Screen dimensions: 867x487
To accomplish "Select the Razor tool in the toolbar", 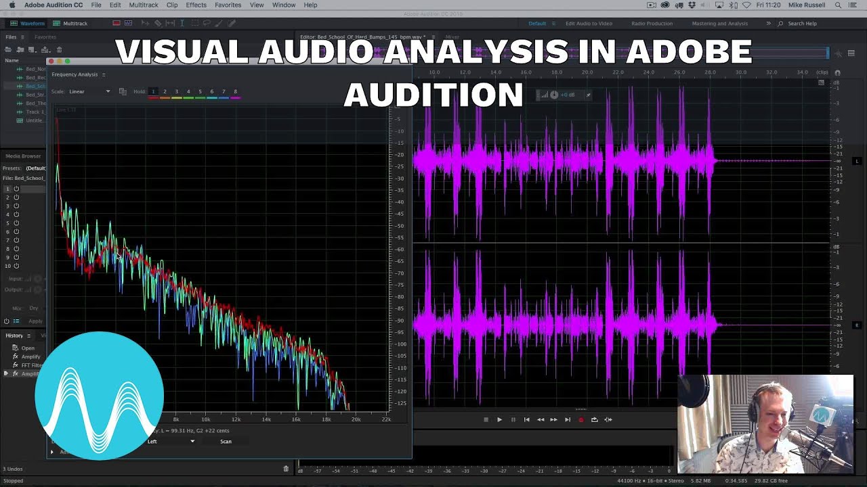I will [x=158, y=23].
